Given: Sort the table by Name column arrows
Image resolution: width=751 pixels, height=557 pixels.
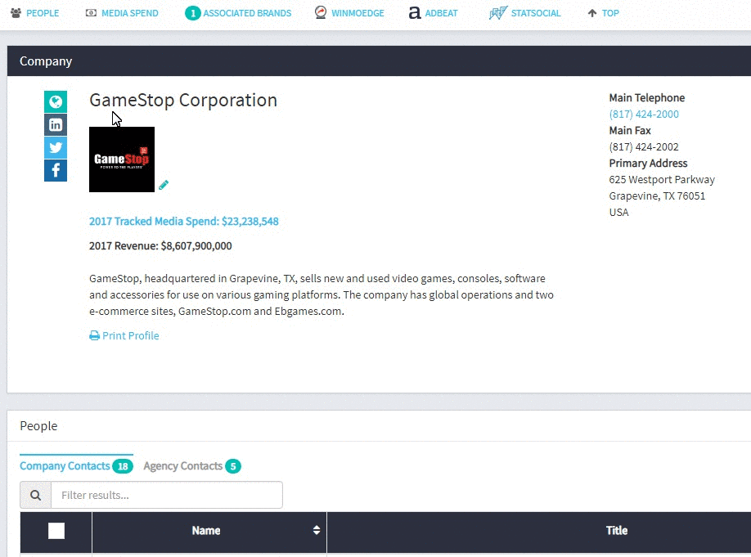Looking at the screenshot, I should pos(316,530).
